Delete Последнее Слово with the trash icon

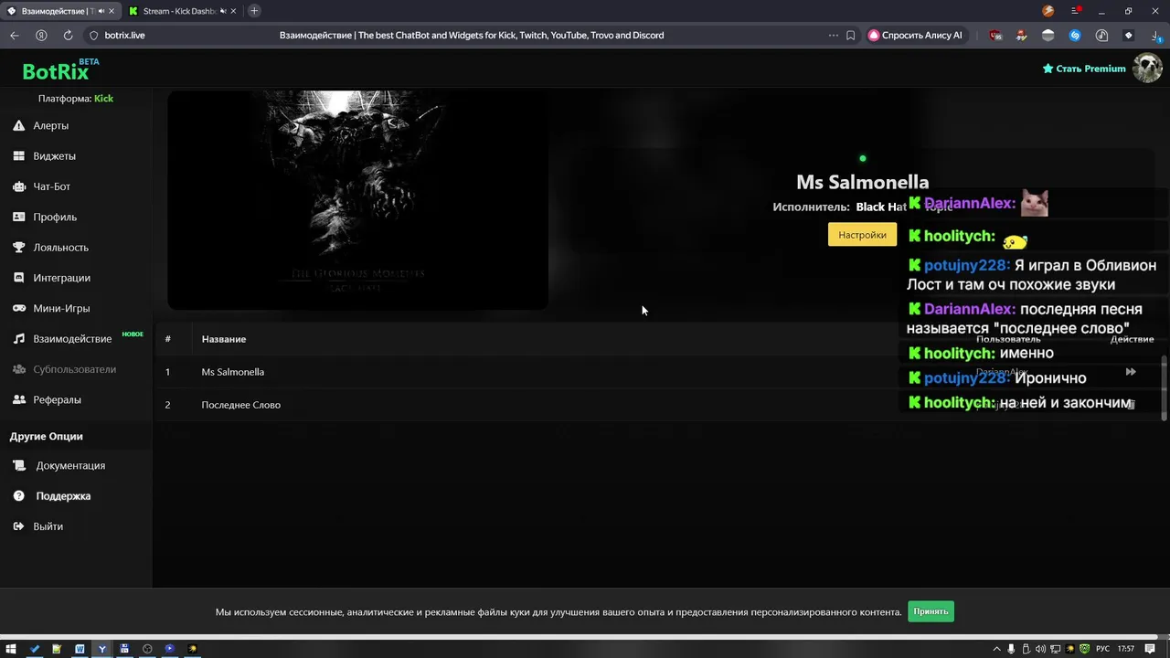coord(1131,405)
